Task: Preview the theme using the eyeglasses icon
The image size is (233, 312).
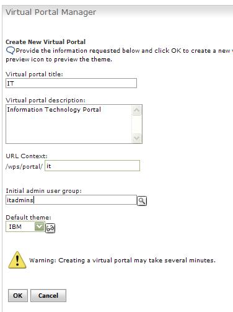Action: click(50, 228)
